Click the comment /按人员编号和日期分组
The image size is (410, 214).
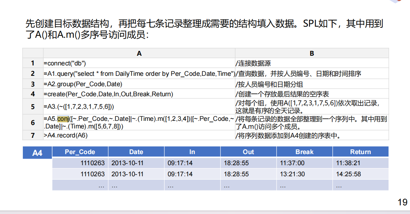(x=269, y=84)
